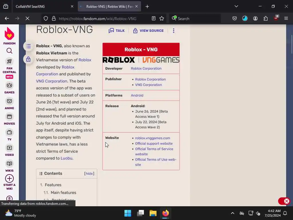Jump to Features section in Contents

click(53, 185)
